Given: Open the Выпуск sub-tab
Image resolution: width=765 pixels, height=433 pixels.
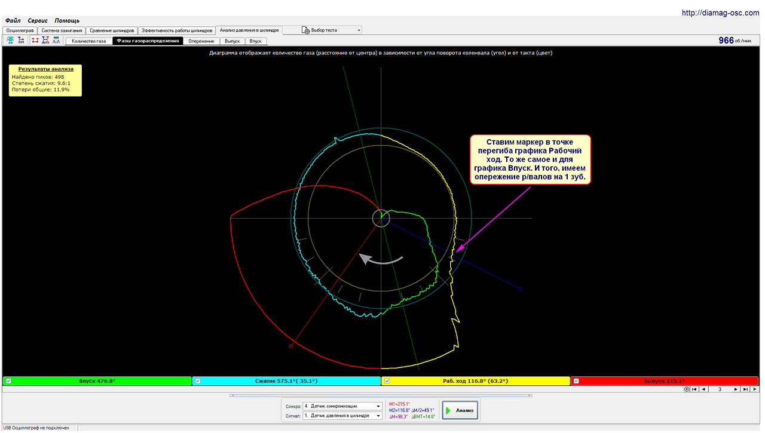Looking at the screenshot, I should pyautogui.click(x=232, y=41).
